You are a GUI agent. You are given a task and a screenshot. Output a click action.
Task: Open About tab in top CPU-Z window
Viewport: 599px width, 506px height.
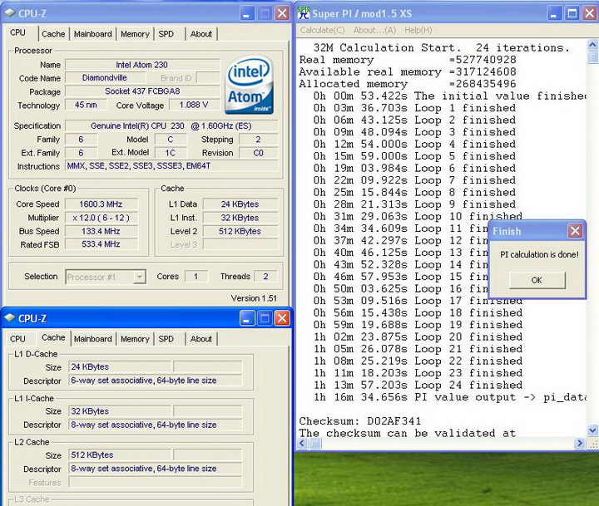click(201, 34)
